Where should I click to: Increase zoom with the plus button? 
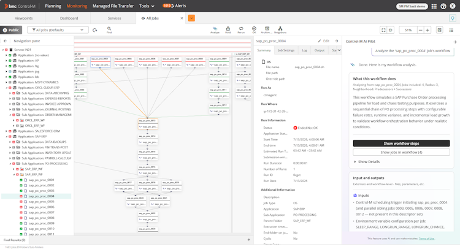[427, 30]
